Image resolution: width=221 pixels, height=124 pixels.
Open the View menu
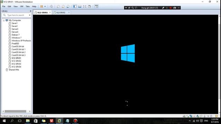16,7
